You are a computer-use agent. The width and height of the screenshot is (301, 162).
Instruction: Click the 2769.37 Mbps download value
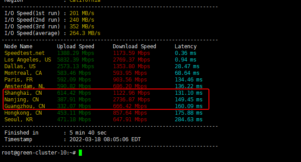[x=131, y=60]
